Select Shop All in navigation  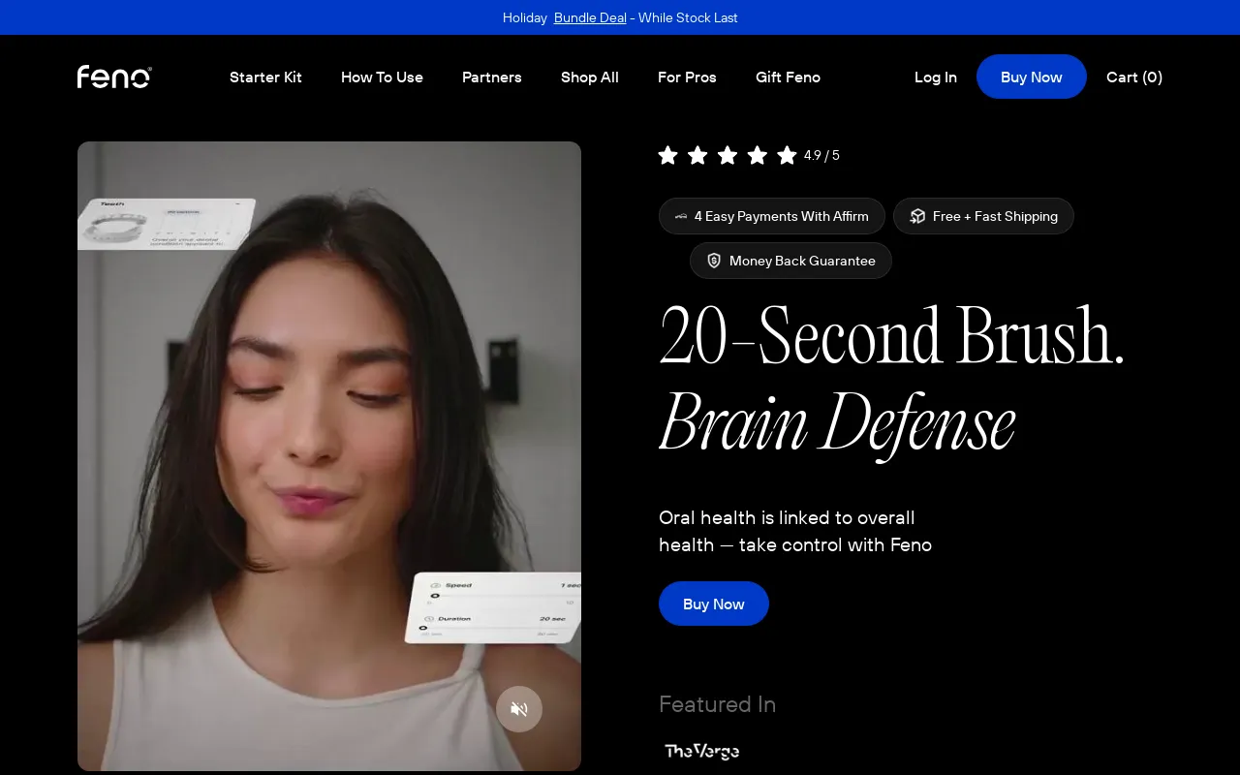[589, 77]
